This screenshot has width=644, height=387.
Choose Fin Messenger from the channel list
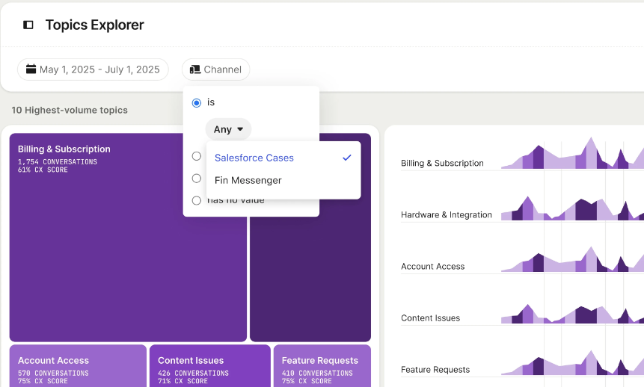point(248,180)
